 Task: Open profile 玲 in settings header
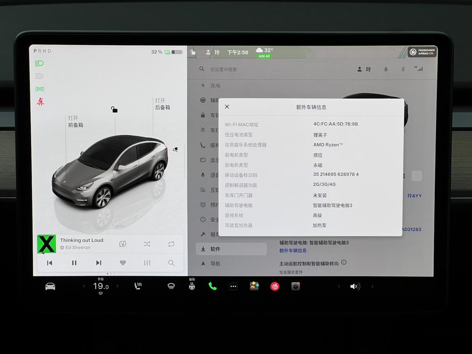pos(364,69)
